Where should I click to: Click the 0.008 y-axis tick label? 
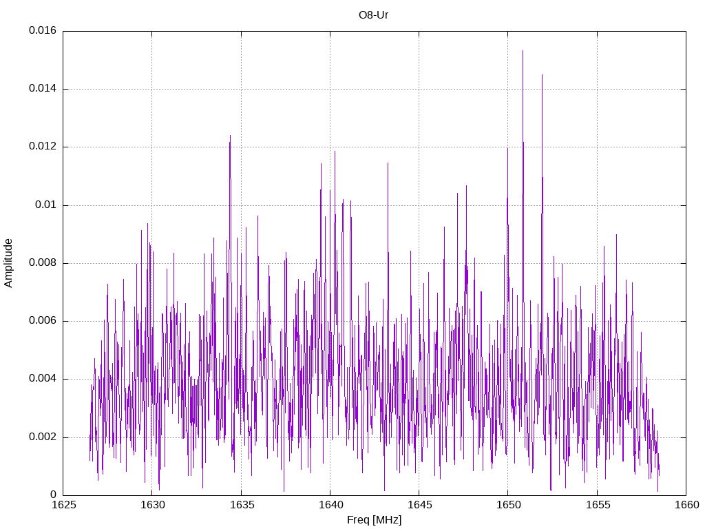point(43,263)
